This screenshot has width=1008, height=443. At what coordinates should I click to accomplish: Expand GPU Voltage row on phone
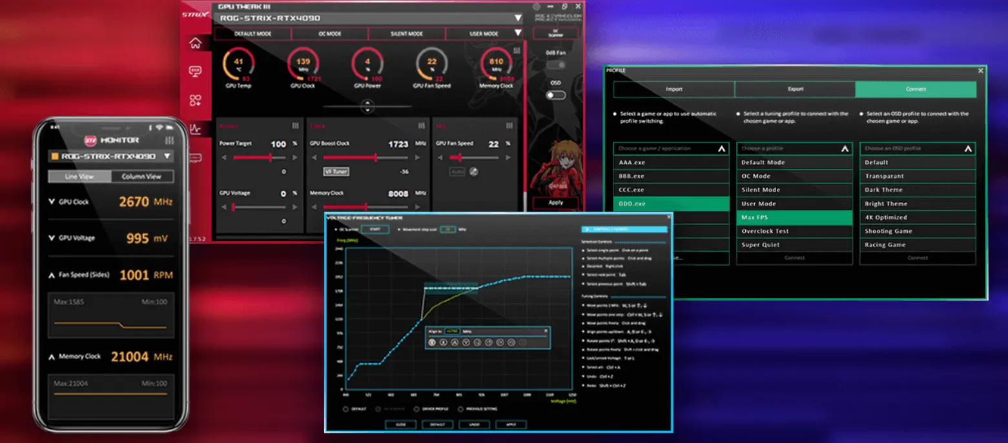click(52, 238)
